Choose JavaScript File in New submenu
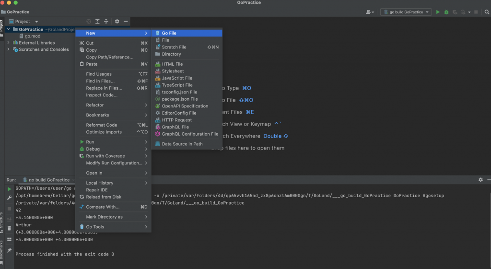Screen dimensions: 491x269 click(187, 78)
